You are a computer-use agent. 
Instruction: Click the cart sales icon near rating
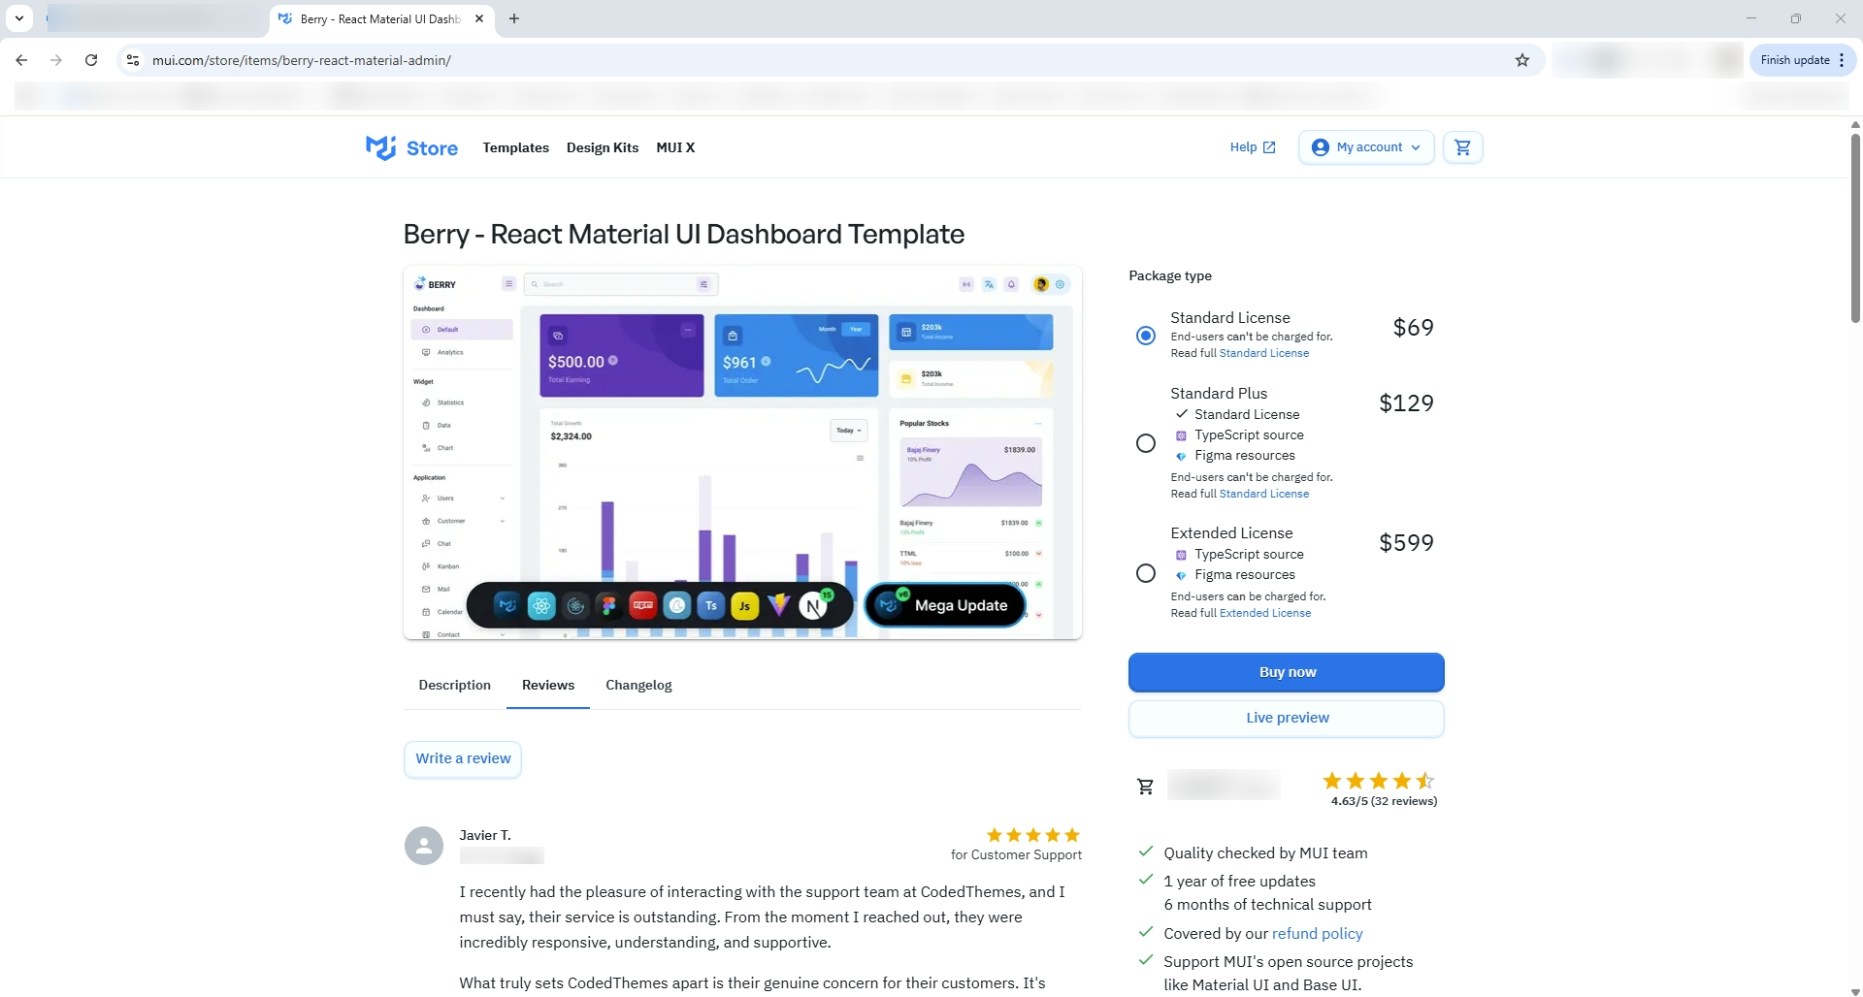pos(1145,787)
